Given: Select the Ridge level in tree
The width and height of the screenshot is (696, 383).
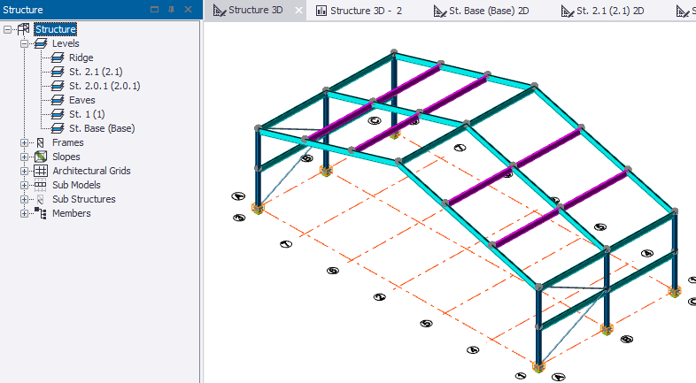Looking at the screenshot, I should tap(81, 57).
